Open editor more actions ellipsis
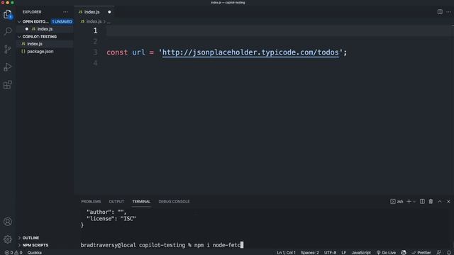The image size is (454, 255). 448,12
